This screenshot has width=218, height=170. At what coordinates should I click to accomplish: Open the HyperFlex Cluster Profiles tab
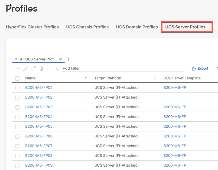[x=32, y=27]
